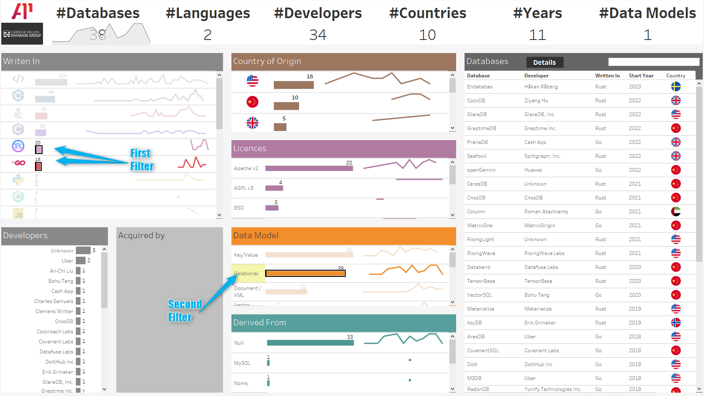Select the AGPL v3 licence bar
The width and height of the screenshot is (704, 396).
coord(274,188)
